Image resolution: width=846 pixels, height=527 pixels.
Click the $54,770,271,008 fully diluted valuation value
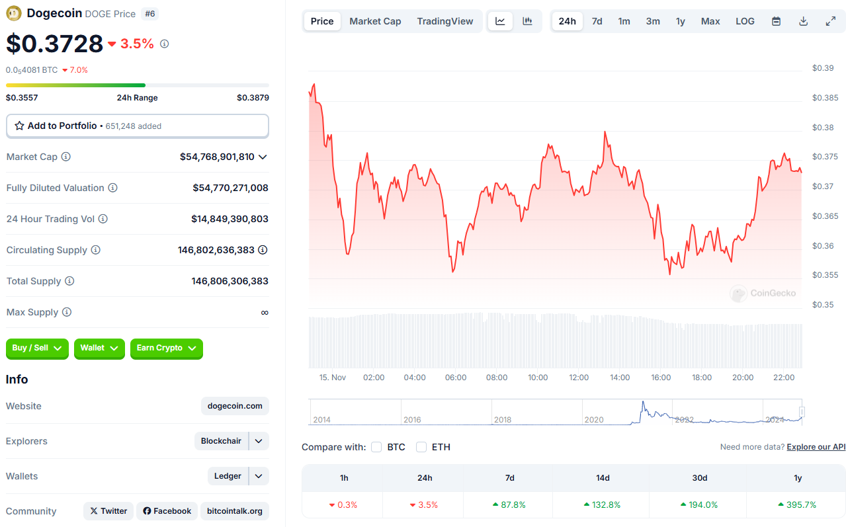[231, 188]
